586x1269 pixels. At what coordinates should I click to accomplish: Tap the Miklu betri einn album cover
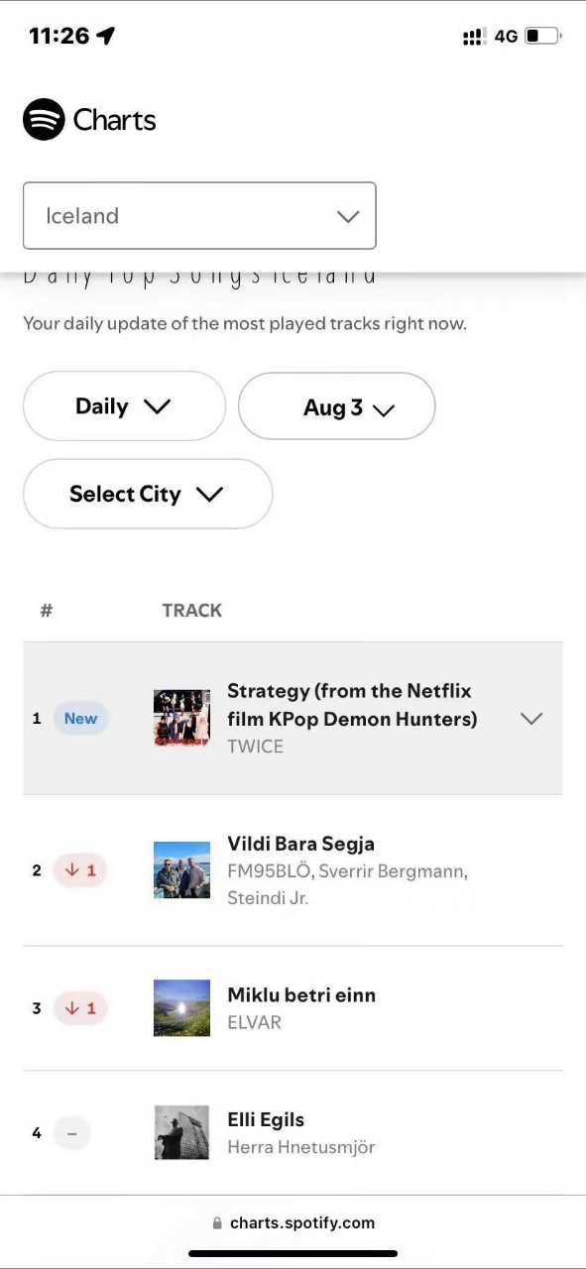(x=181, y=1008)
